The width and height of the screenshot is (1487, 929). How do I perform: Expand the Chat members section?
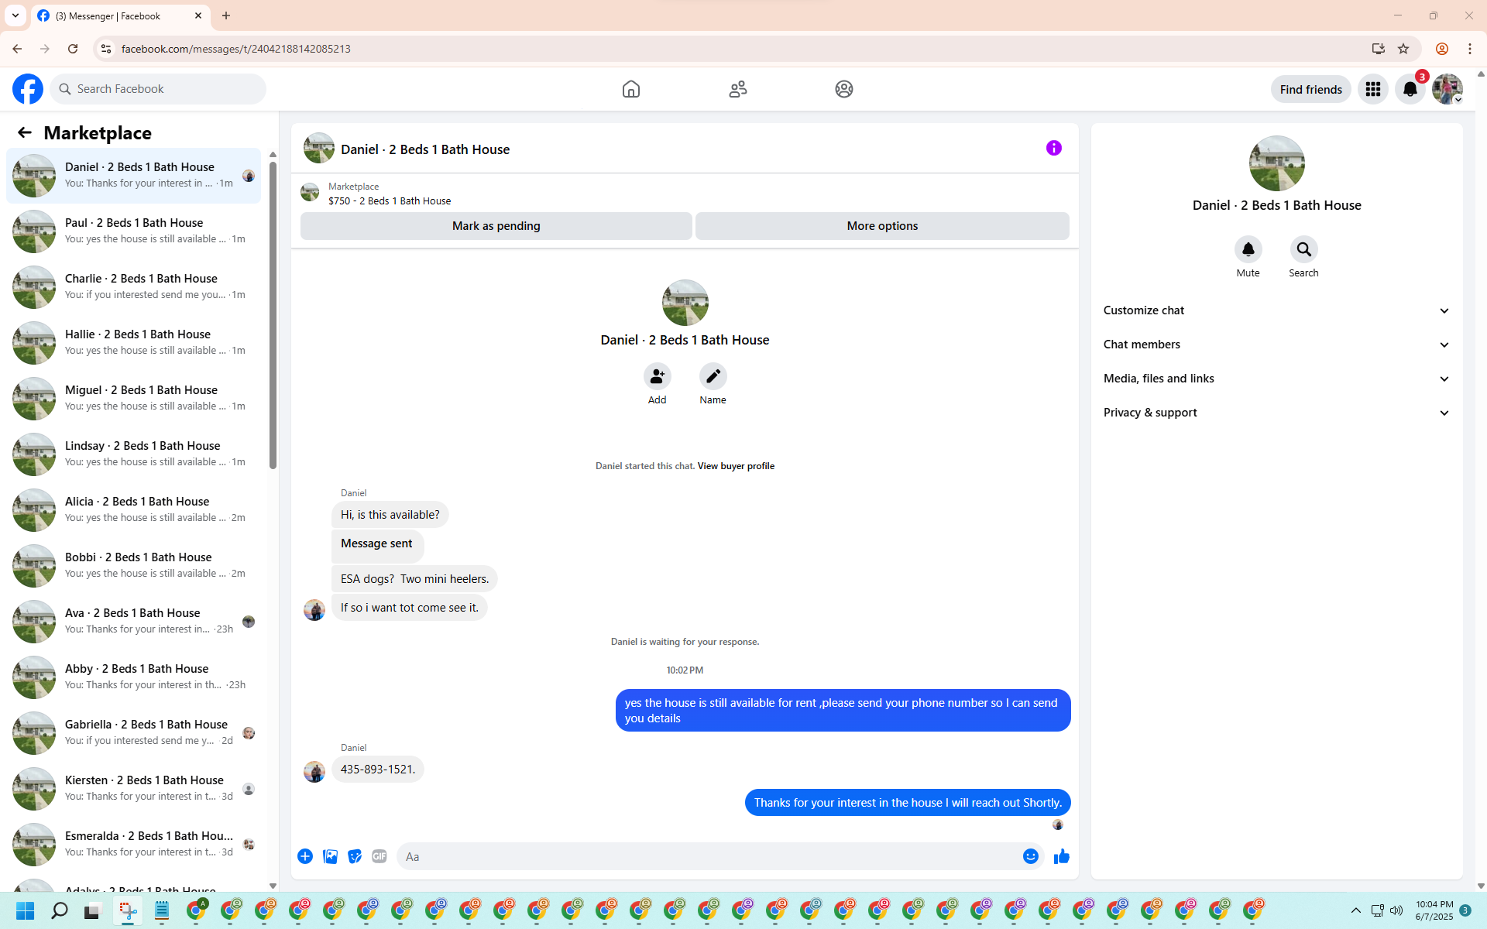pyautogui.click(x=1276, y=345)
